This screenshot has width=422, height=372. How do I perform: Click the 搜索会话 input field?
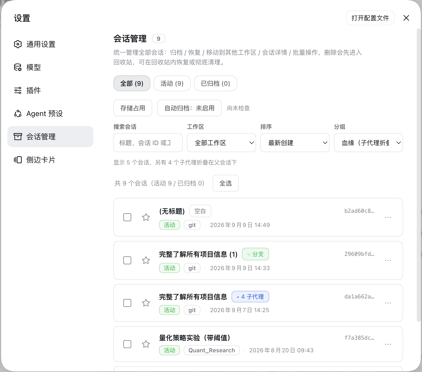click(148, 143)
